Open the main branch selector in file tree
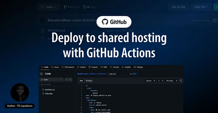Screen dimensions: 218x113 [x=51, y=80]
